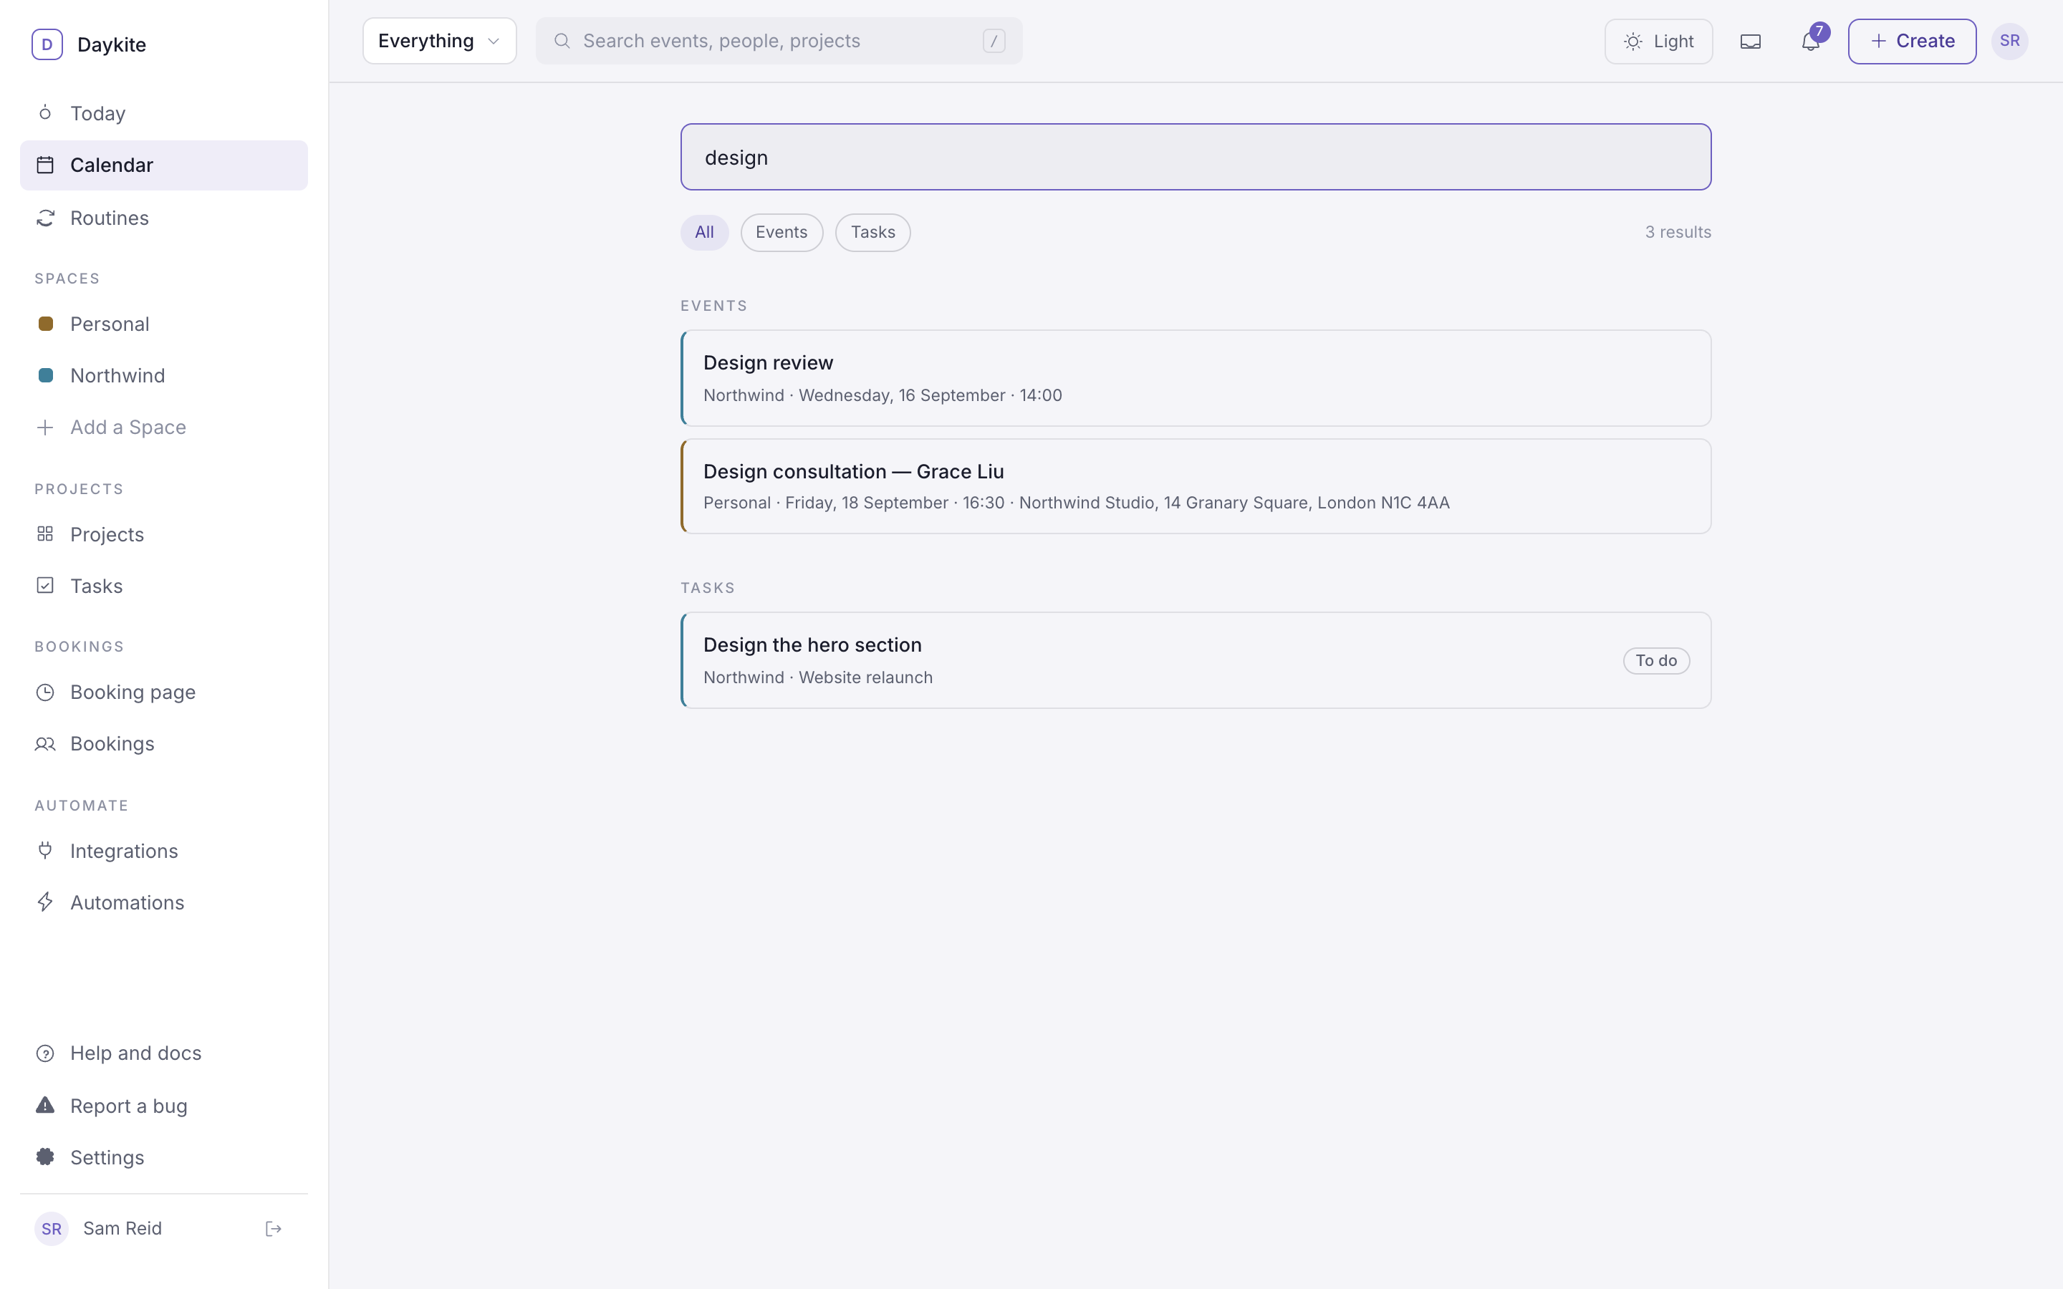Focus the 'design' search query field
Viewport: 2063px width, 1289px height.
1195,157
